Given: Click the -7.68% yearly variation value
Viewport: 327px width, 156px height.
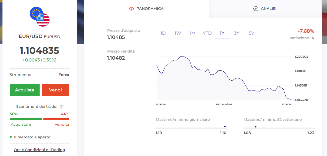Looking at the screenshot, I should [306, 31].
